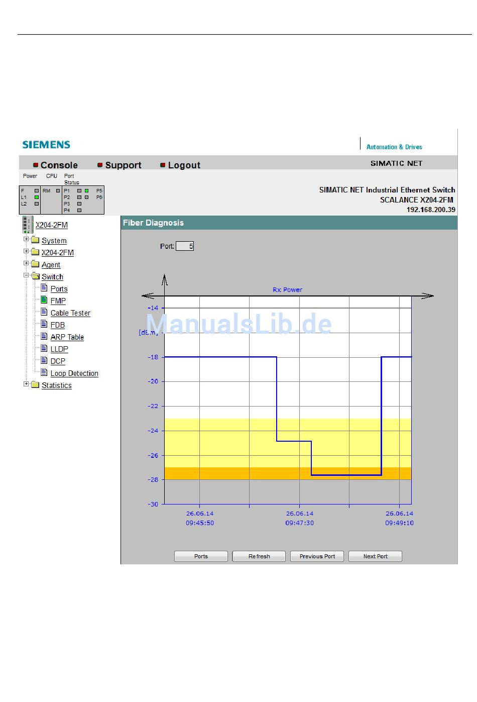Click the Logout red bullet icon
The image size is (477, 702).
pyautogui.click(x=163, y=165)
